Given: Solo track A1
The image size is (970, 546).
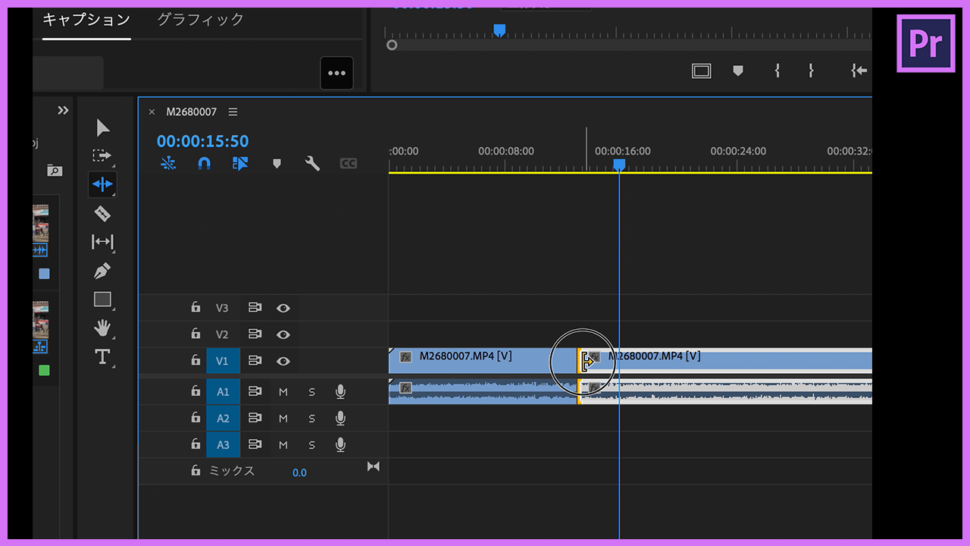Looking at the screenshot, I should click(311, 392).
